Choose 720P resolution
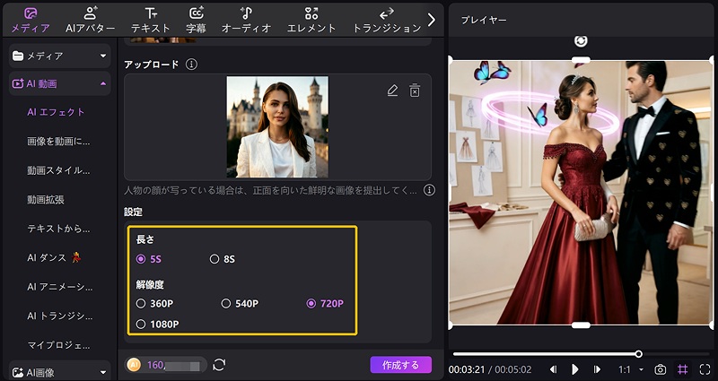The height and width of the screenshot is (381, 718). [x=325, y=303]
